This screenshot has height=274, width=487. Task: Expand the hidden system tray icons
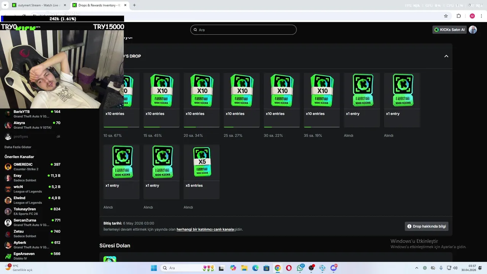[417, 268]
